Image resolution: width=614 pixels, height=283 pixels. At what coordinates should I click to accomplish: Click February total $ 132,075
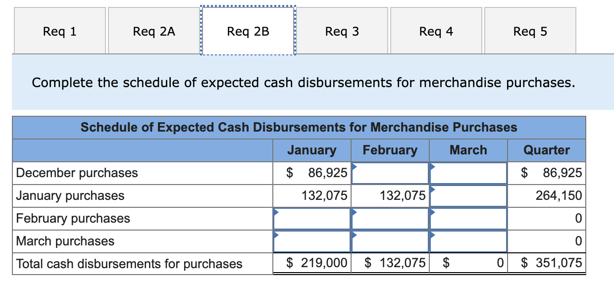390,263
